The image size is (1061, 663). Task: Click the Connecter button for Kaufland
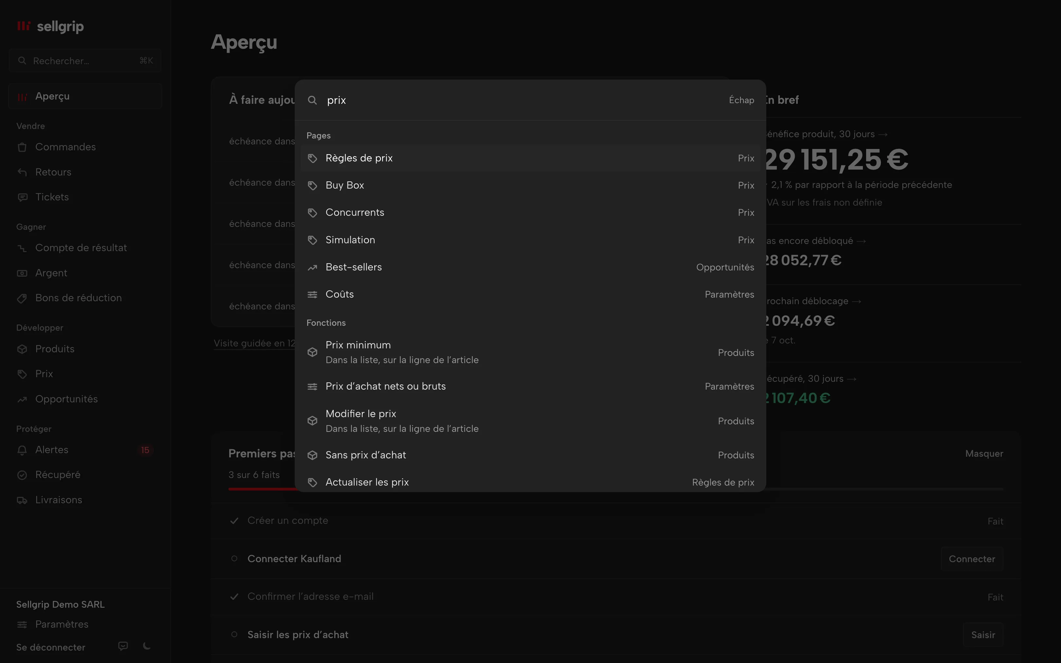point(972,559)
